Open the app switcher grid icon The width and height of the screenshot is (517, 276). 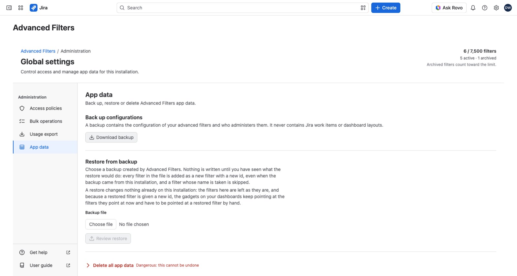[x=21, y=8]
